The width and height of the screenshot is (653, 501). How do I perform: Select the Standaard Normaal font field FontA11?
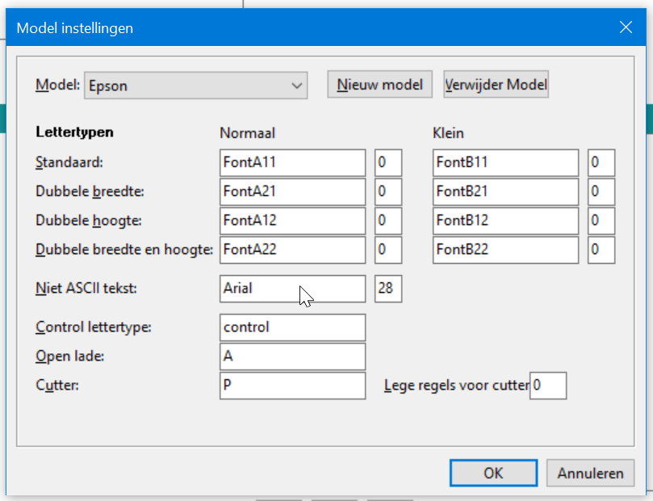pyautogui.click(x=293, y=163)
